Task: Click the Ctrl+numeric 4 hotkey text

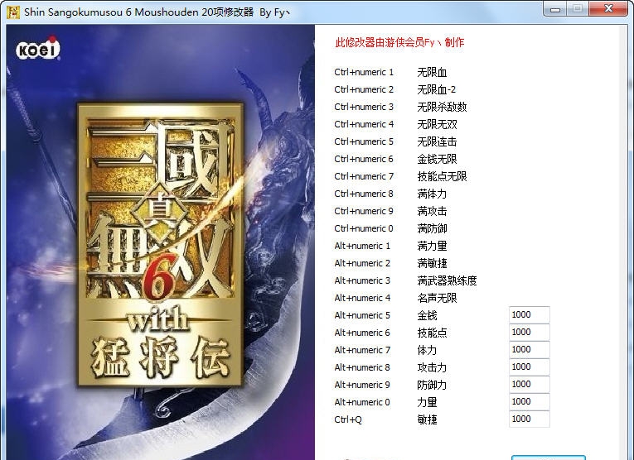Action: click(364, 124)
